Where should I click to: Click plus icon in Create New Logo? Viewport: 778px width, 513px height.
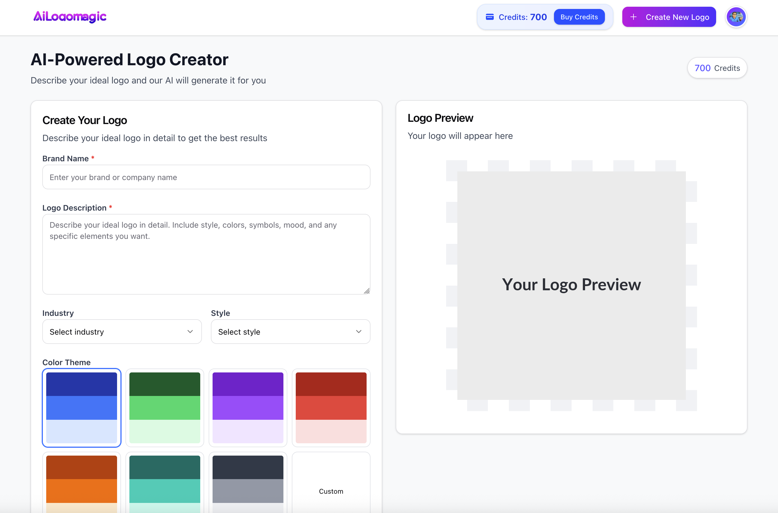[633, 17]
